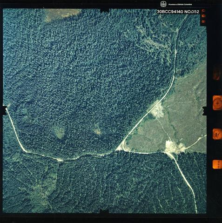The image size is (222, 223).
Task: Click the small spur junction on the western road
Action: pyautogui.click(x=59, y=160)
